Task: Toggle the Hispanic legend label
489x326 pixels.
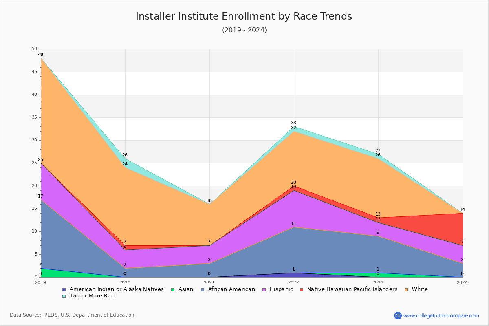Action: (x=281, y=289)
